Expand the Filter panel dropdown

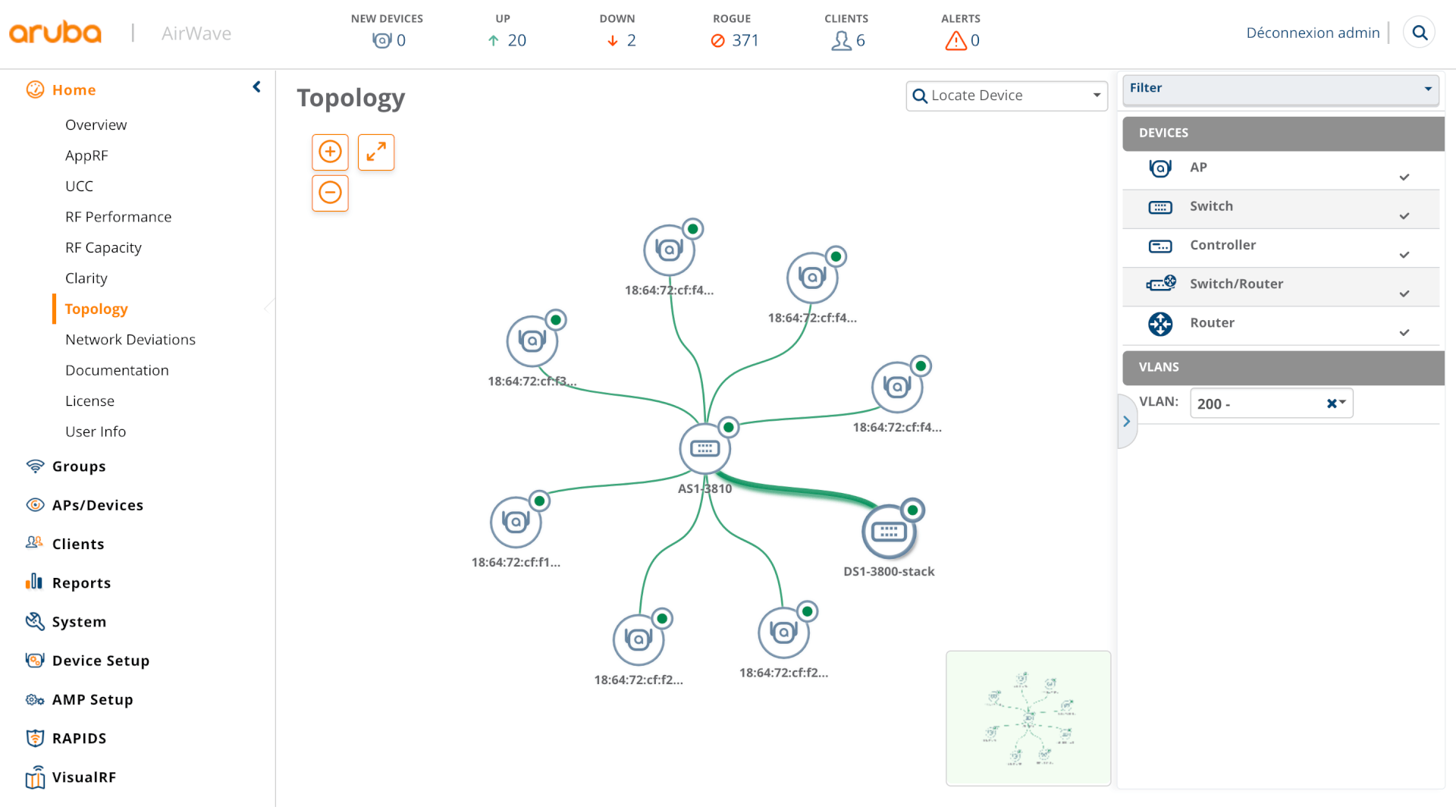pyautogui.click(x=1429, y=89)
